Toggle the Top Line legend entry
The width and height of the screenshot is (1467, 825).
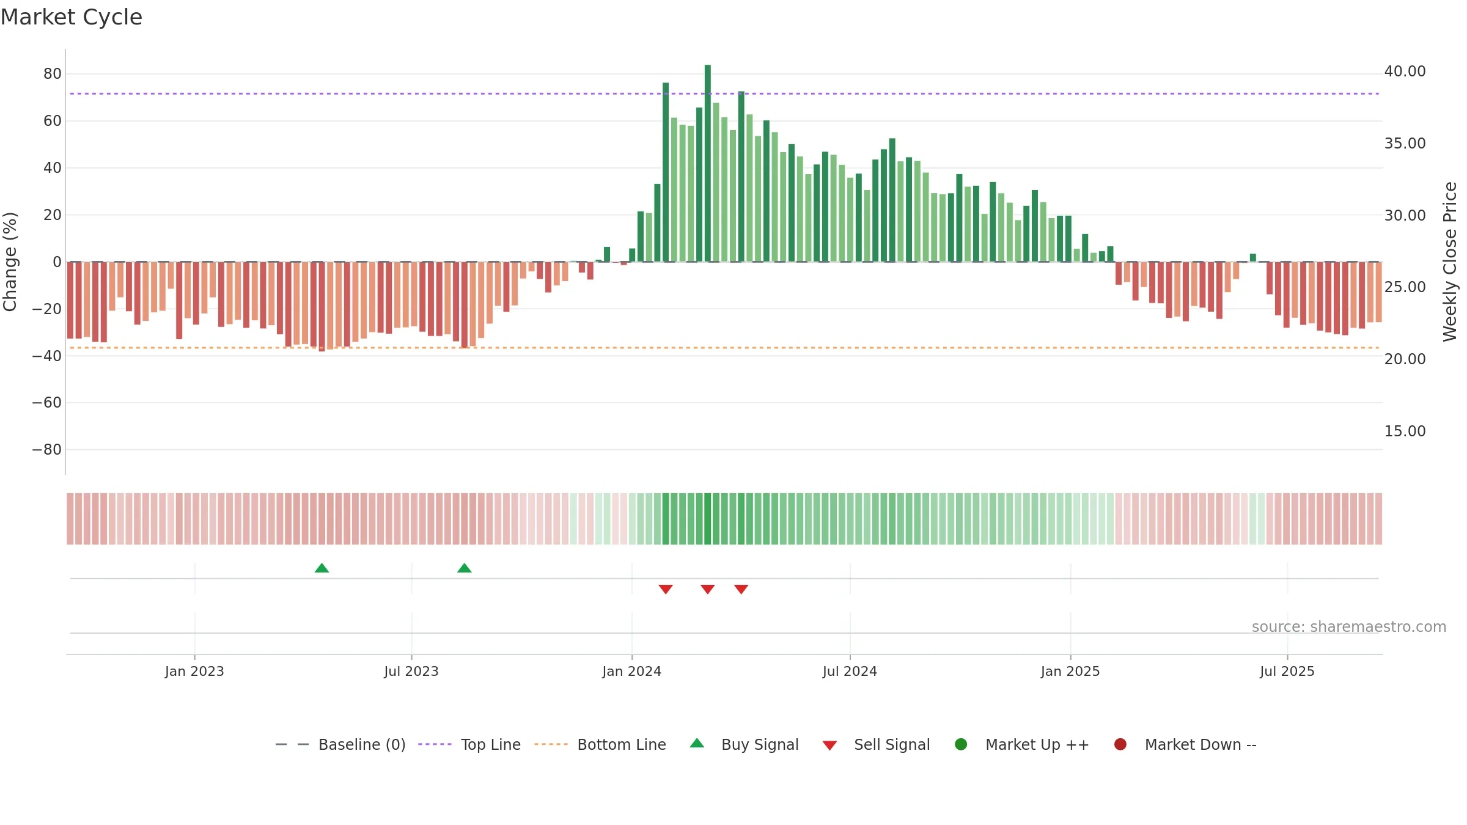point(469,744)
